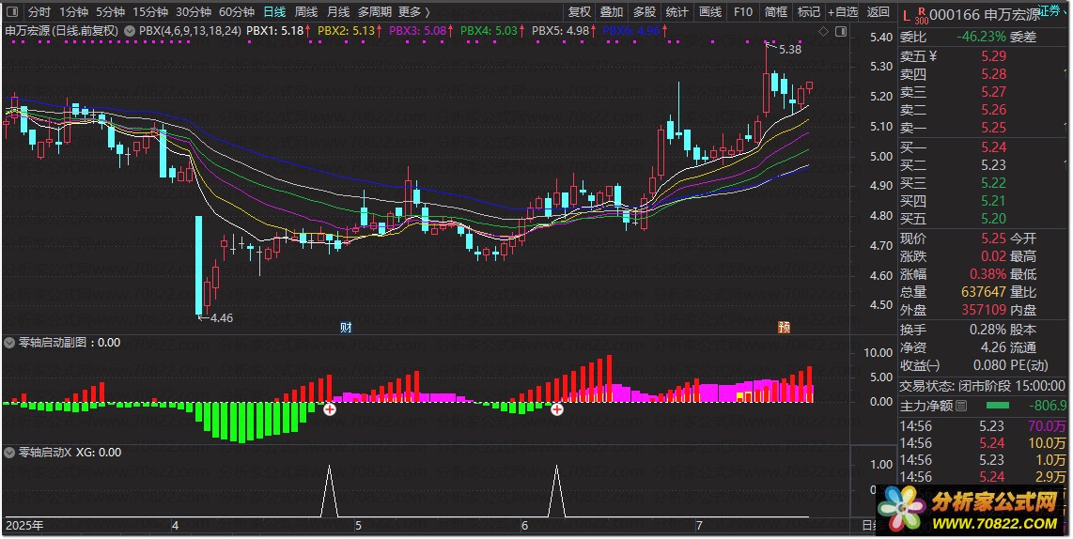The image size is (1073, 539).
Task: Toggle right panel icon beside diamond
Action: coord(842,32)
